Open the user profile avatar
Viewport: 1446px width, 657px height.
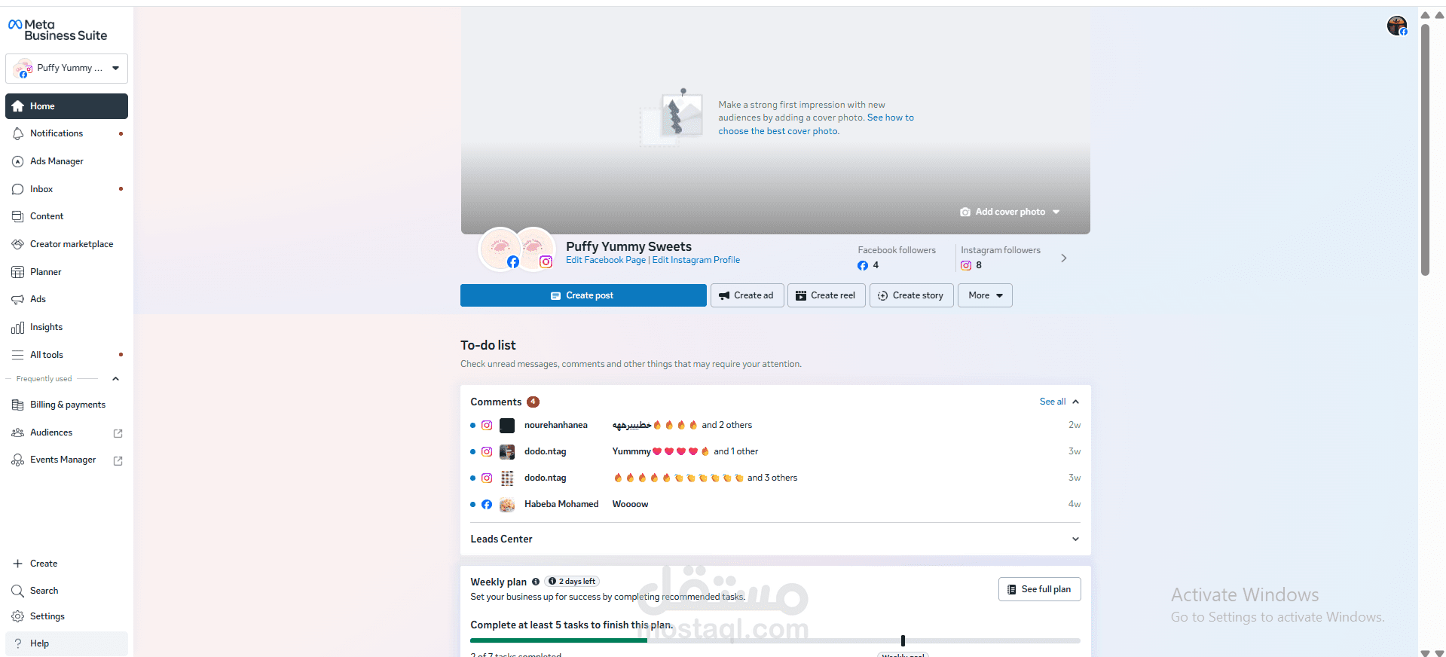pos(1396,26)
